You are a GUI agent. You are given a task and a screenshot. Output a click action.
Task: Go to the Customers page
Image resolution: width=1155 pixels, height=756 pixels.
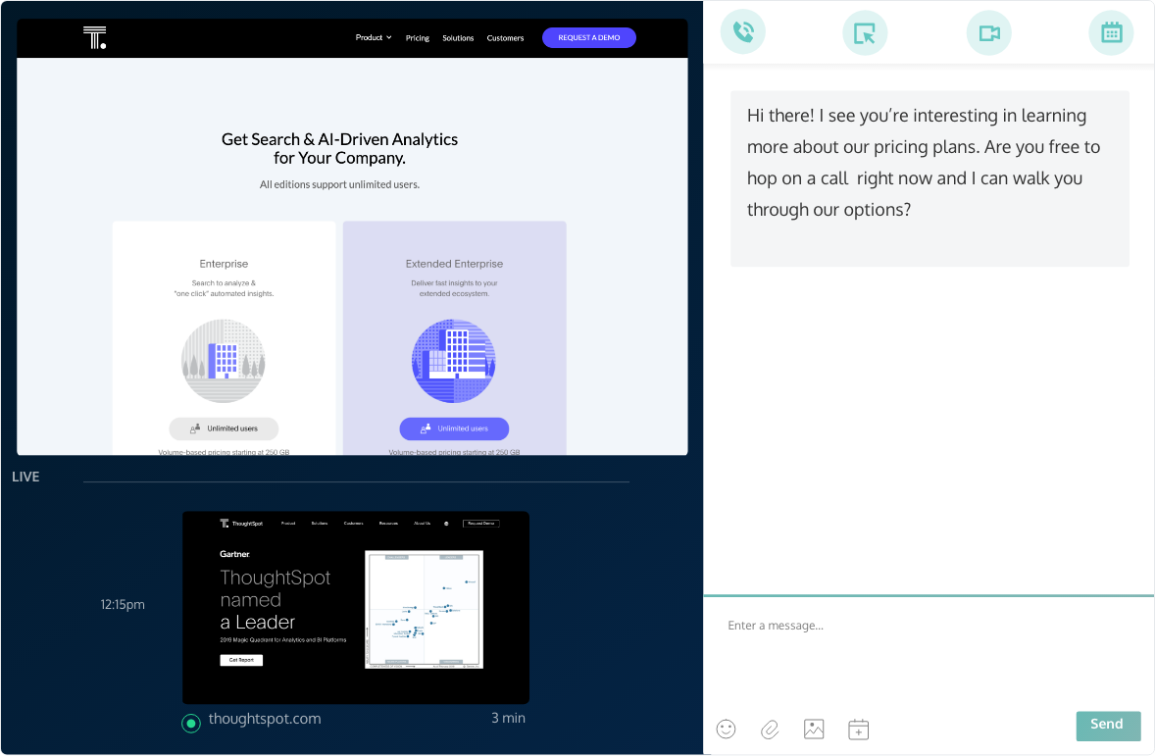tap(505, 37)
